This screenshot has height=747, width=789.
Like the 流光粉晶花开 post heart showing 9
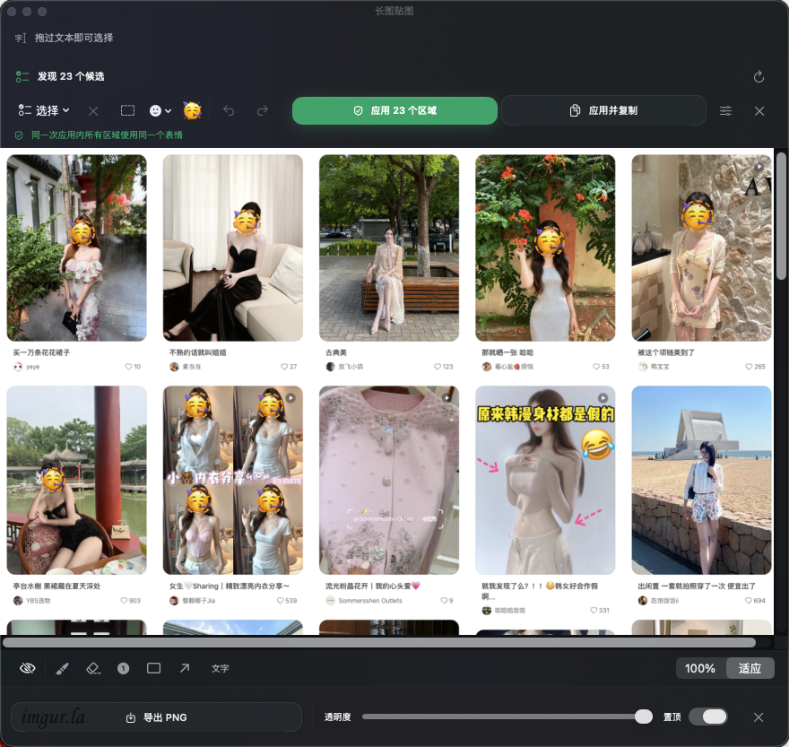pos(444,601)
